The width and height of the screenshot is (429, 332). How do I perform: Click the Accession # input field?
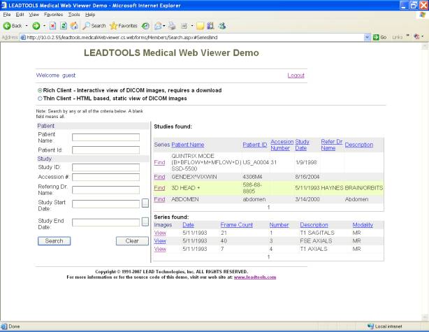pyautogui.click(x=106, y=177)
